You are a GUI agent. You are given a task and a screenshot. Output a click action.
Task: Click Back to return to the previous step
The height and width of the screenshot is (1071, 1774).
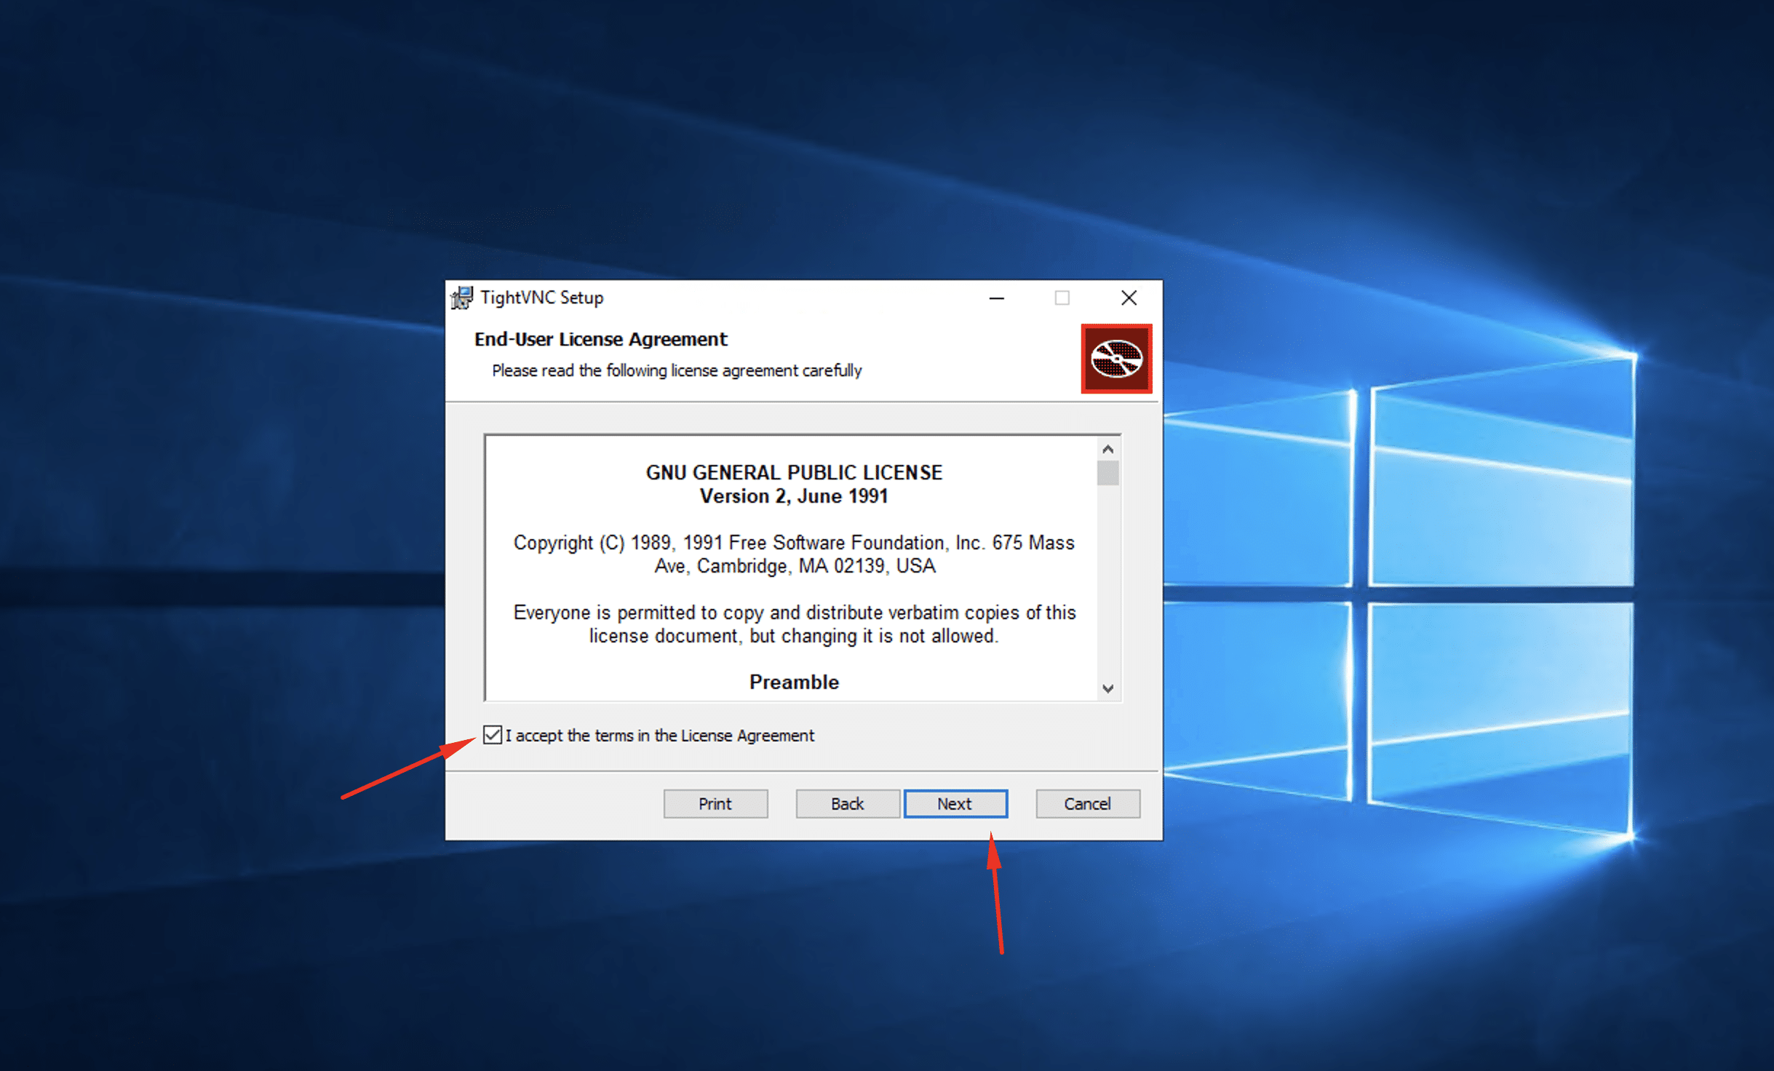847,803
